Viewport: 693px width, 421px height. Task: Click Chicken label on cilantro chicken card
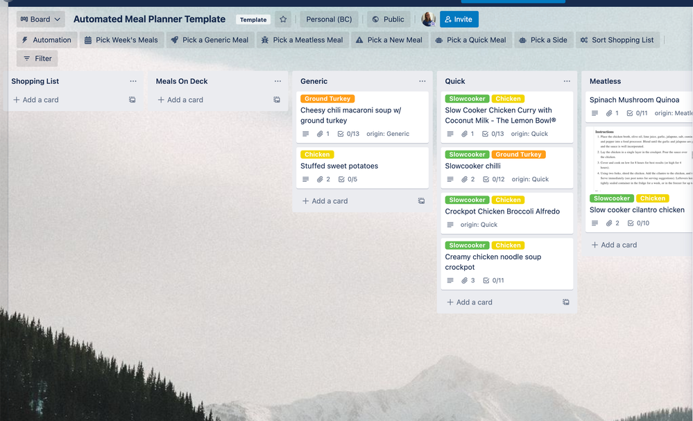pyautogui.click(x=652, y=198)
